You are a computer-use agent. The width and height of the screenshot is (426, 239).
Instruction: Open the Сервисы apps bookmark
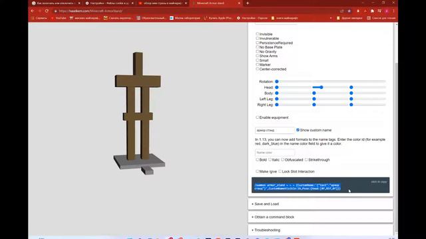[x=39, y=18]
